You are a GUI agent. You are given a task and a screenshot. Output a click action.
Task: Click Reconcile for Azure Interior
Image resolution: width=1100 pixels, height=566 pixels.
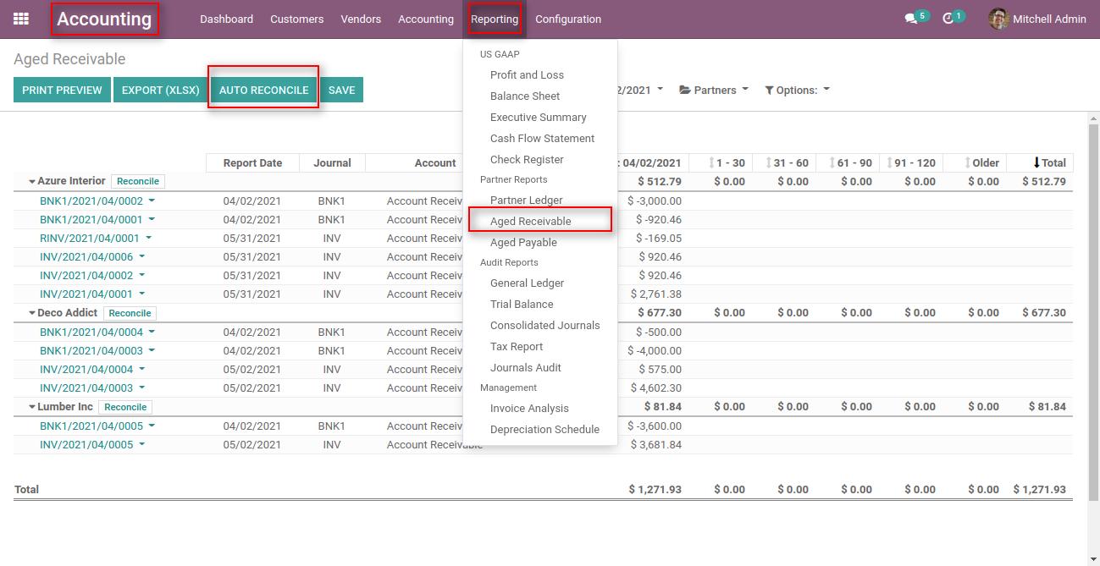pyautogui.click(x=138, y=181)
